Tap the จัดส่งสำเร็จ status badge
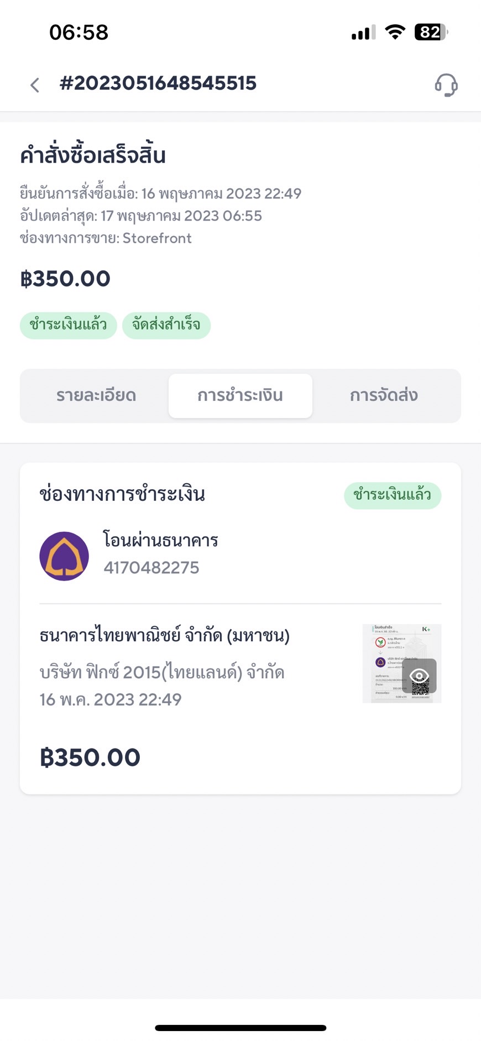481x1041 pixels. tap(166, 325)
